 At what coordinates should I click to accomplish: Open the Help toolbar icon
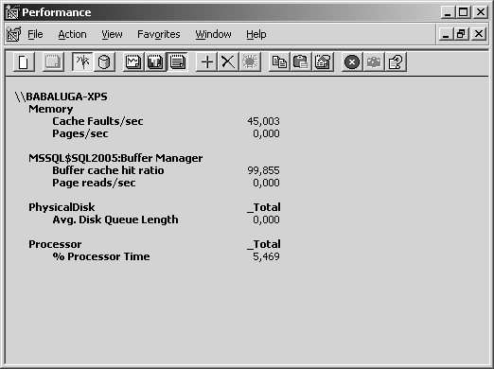point(396,61)
